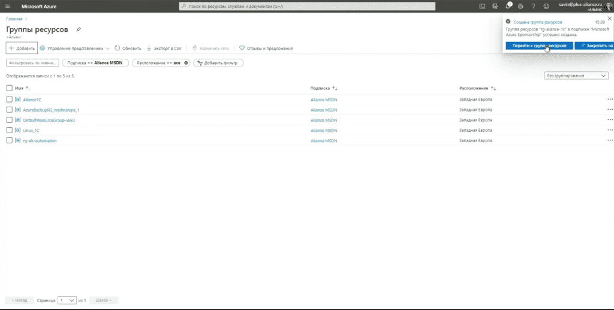
Task: Open the Подписка == Aliance MSDN filter
Action: click(x=95, y=62)
